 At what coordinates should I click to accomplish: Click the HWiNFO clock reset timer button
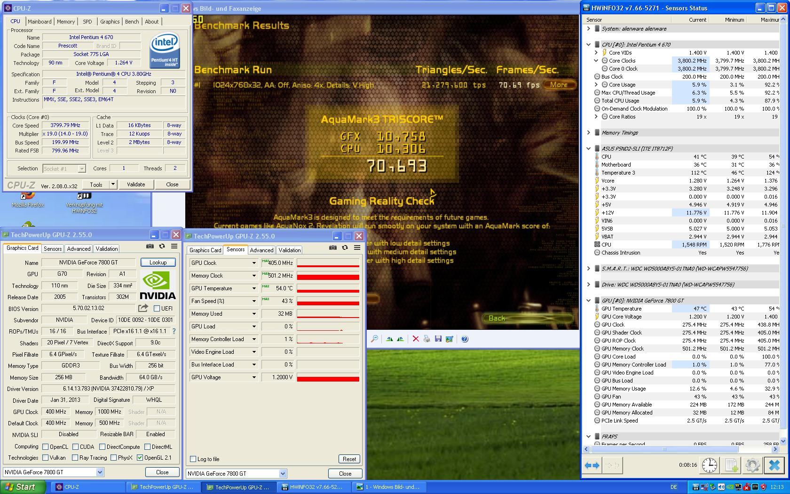[709, 465]
